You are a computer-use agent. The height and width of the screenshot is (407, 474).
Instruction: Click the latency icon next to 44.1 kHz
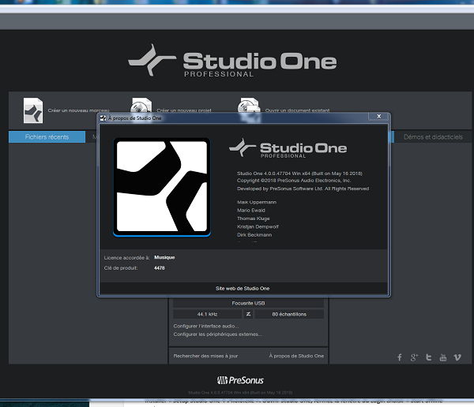coord(248,314)
